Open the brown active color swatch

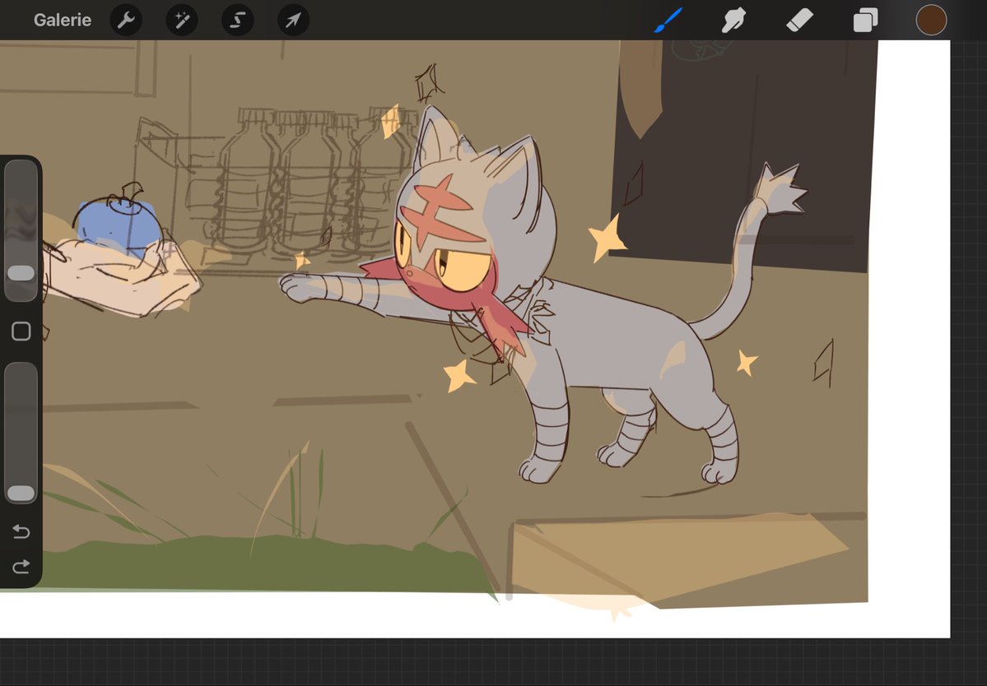931,20
